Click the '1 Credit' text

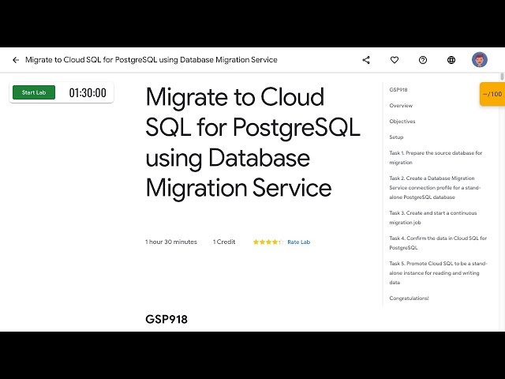click(224, 242)
